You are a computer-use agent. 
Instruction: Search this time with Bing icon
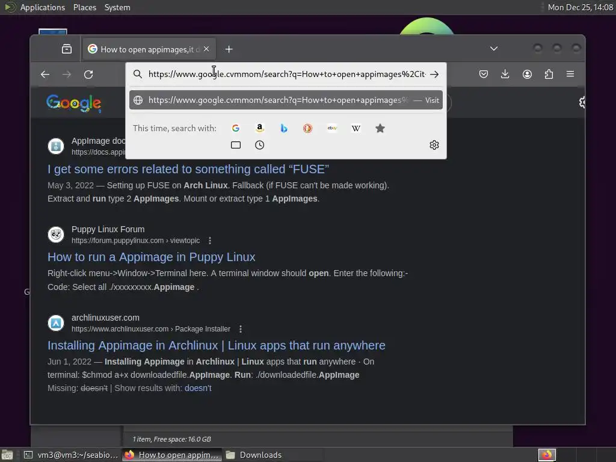(284, 128)
